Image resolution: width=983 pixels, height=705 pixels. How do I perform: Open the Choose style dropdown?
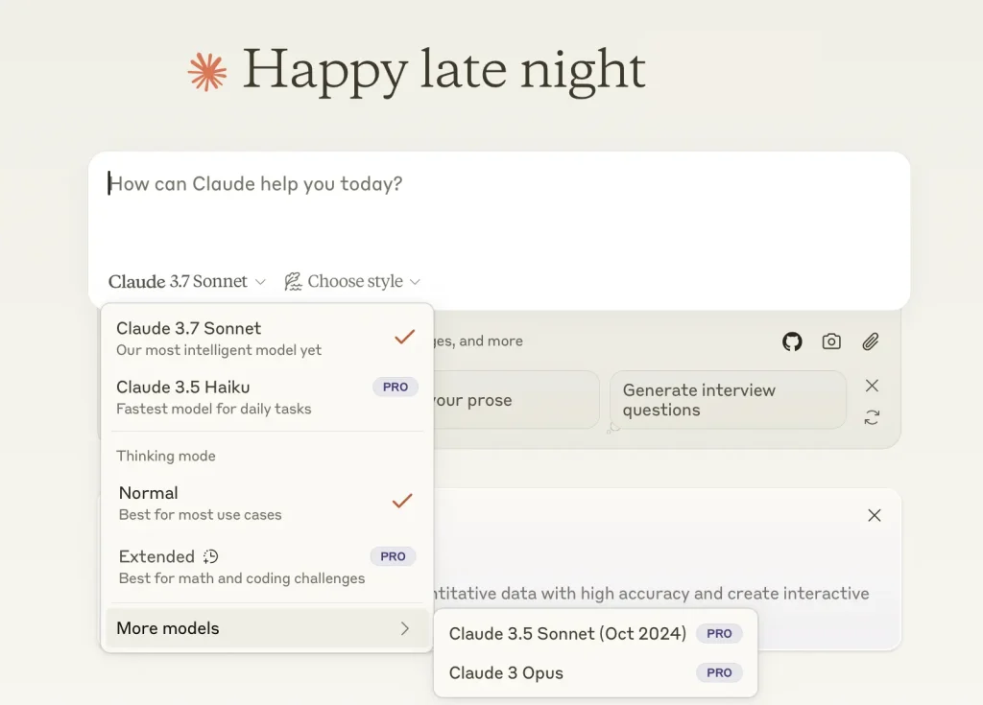click(x=351, y=281)
